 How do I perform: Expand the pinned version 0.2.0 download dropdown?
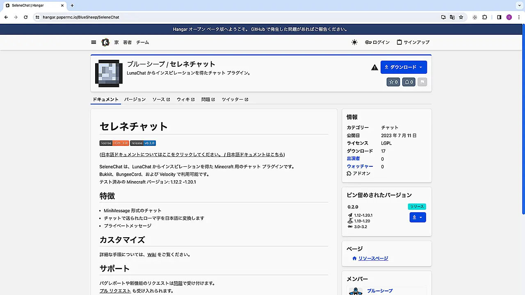(x=418, y=217)
